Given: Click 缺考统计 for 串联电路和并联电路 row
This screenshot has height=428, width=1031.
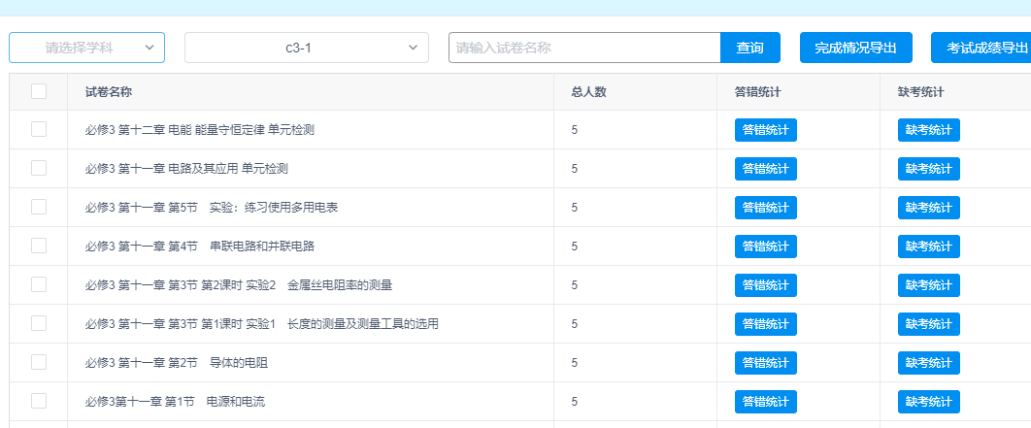Looking at the screenshot, I should (928, 247).
